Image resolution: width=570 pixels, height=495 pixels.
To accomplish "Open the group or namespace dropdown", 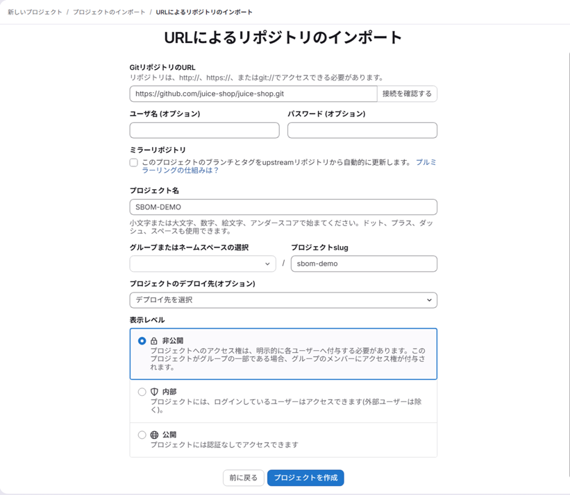I will coord(202,263).
